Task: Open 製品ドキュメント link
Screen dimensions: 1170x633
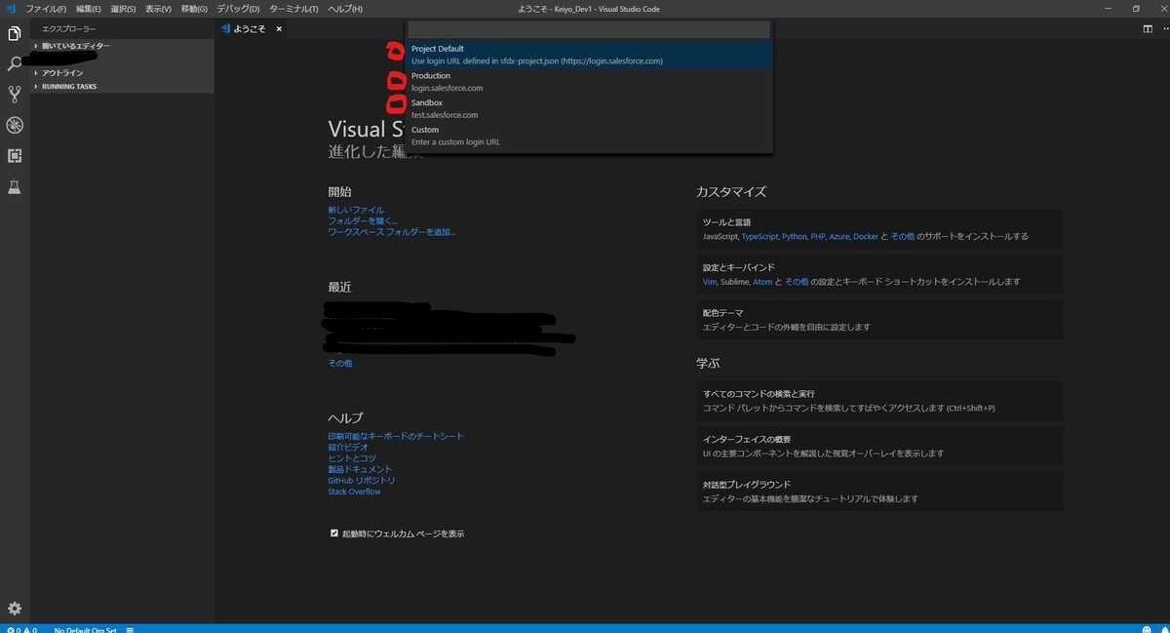Action: 360,469
